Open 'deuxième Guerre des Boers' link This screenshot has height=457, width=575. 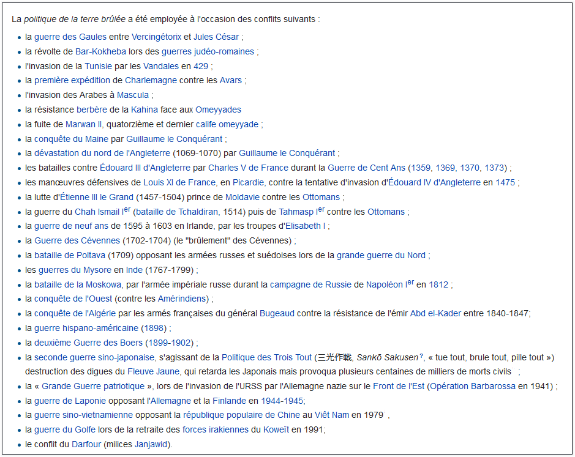88,343
